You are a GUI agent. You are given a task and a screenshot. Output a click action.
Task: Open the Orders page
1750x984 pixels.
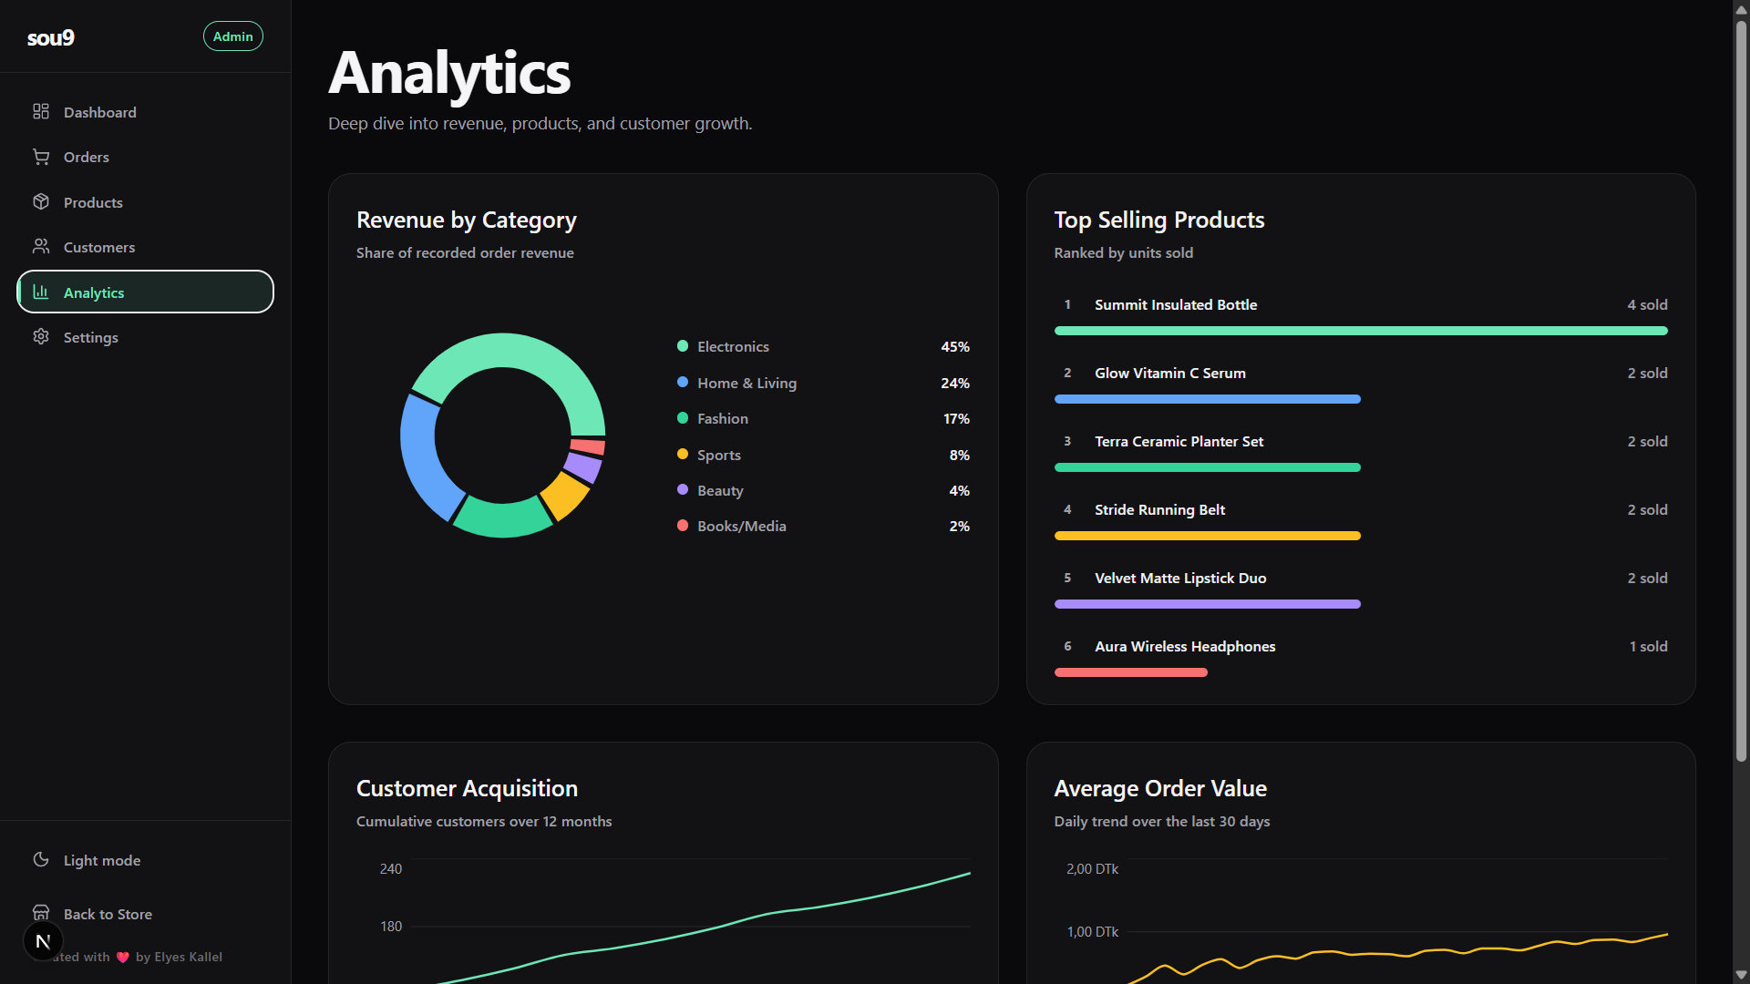pos(146,157)
